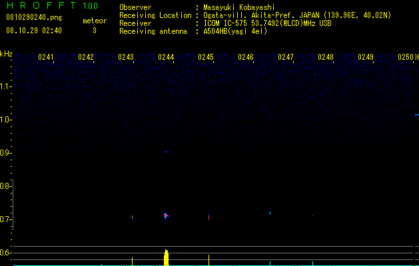Click the 0246 time marker label
The width and height of the screenshot is (419, 266).
point(246,57)
